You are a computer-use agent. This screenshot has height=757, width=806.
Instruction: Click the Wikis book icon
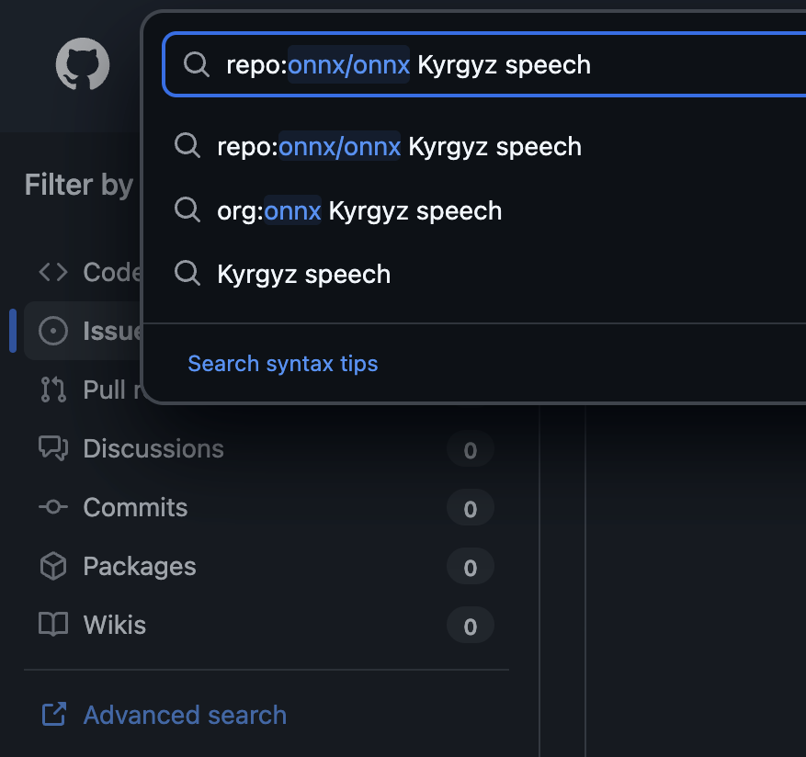pyautogui.click(x=53, y=625)
